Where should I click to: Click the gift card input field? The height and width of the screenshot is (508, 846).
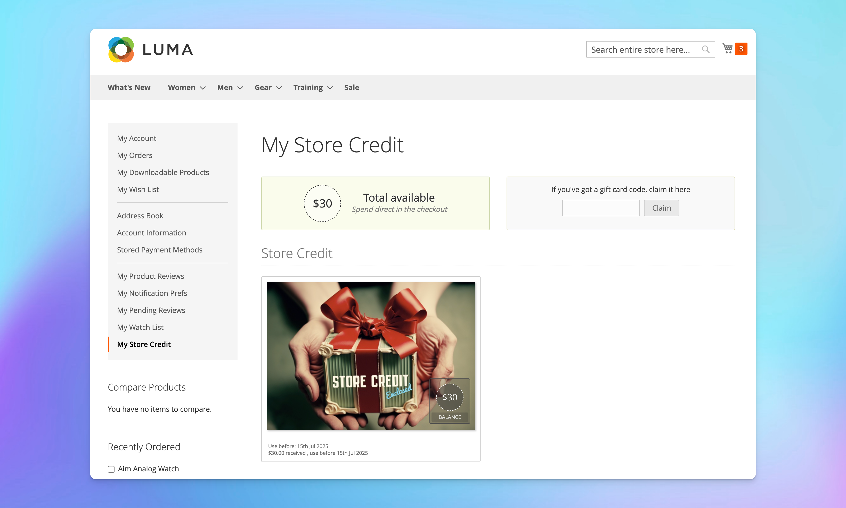601,208
